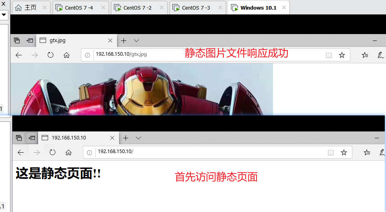Screen dimensions: 386x212
Task: Expand tab previews in gtx.jpg browser window
Action: 137,40
